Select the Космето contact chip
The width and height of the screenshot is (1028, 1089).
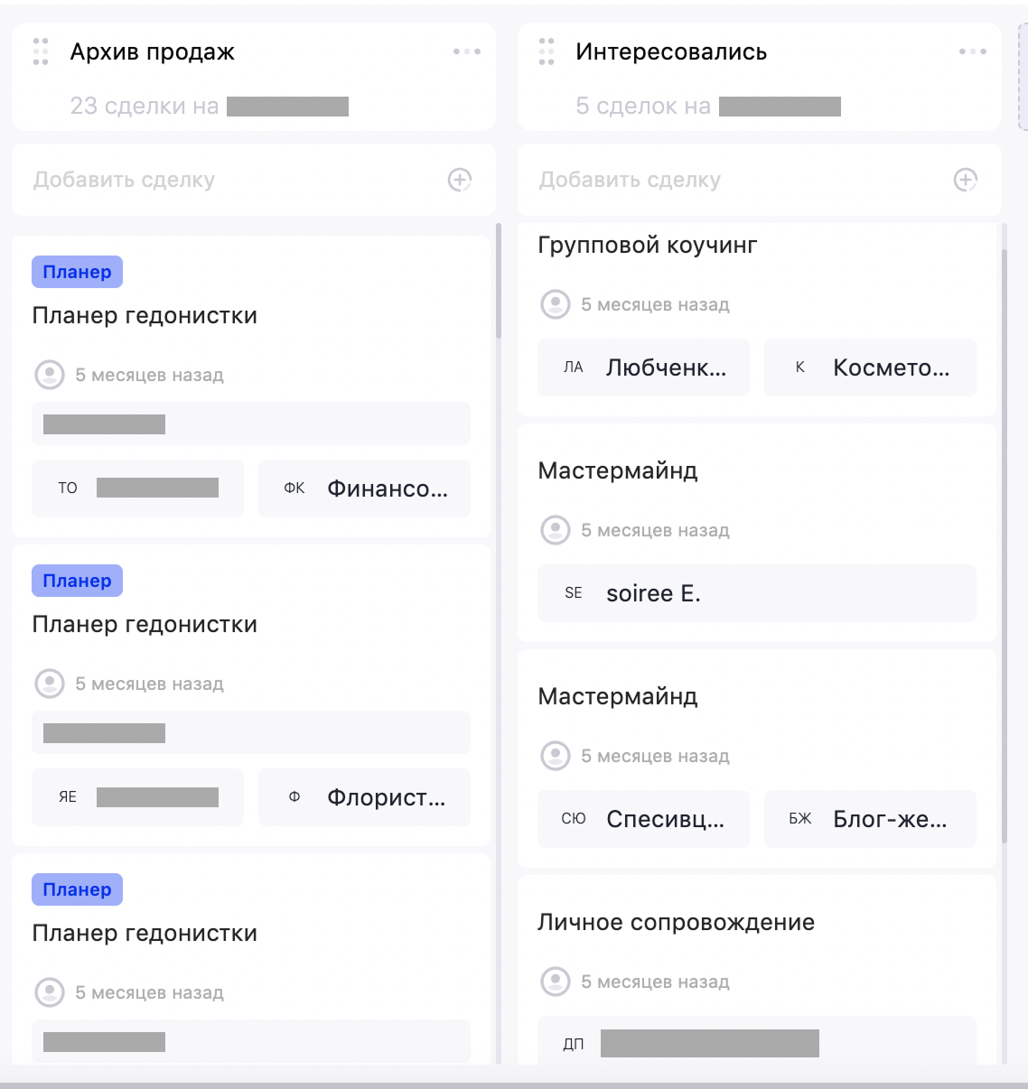tap(870, 368)
